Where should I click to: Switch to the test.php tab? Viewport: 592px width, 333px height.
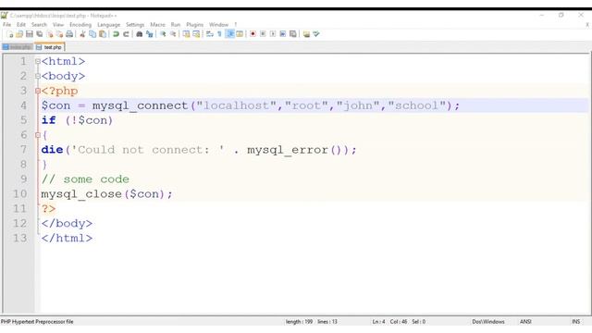pos(49,47)
